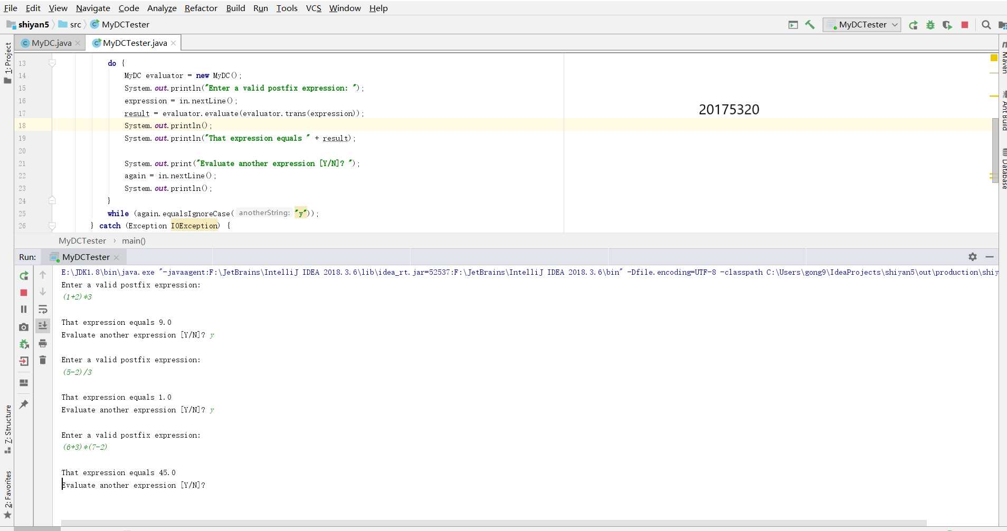This screenshot has width=1007, height=531.
Task: Click the top toolbar red Stop button
Action: click(965, 25)
